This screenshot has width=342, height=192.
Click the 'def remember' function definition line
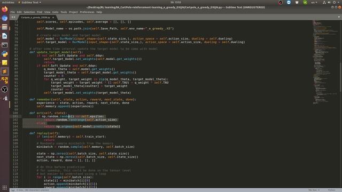point(83,100)
